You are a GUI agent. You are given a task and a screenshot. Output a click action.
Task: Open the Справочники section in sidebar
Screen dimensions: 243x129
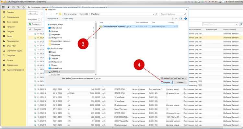[12, 65]
